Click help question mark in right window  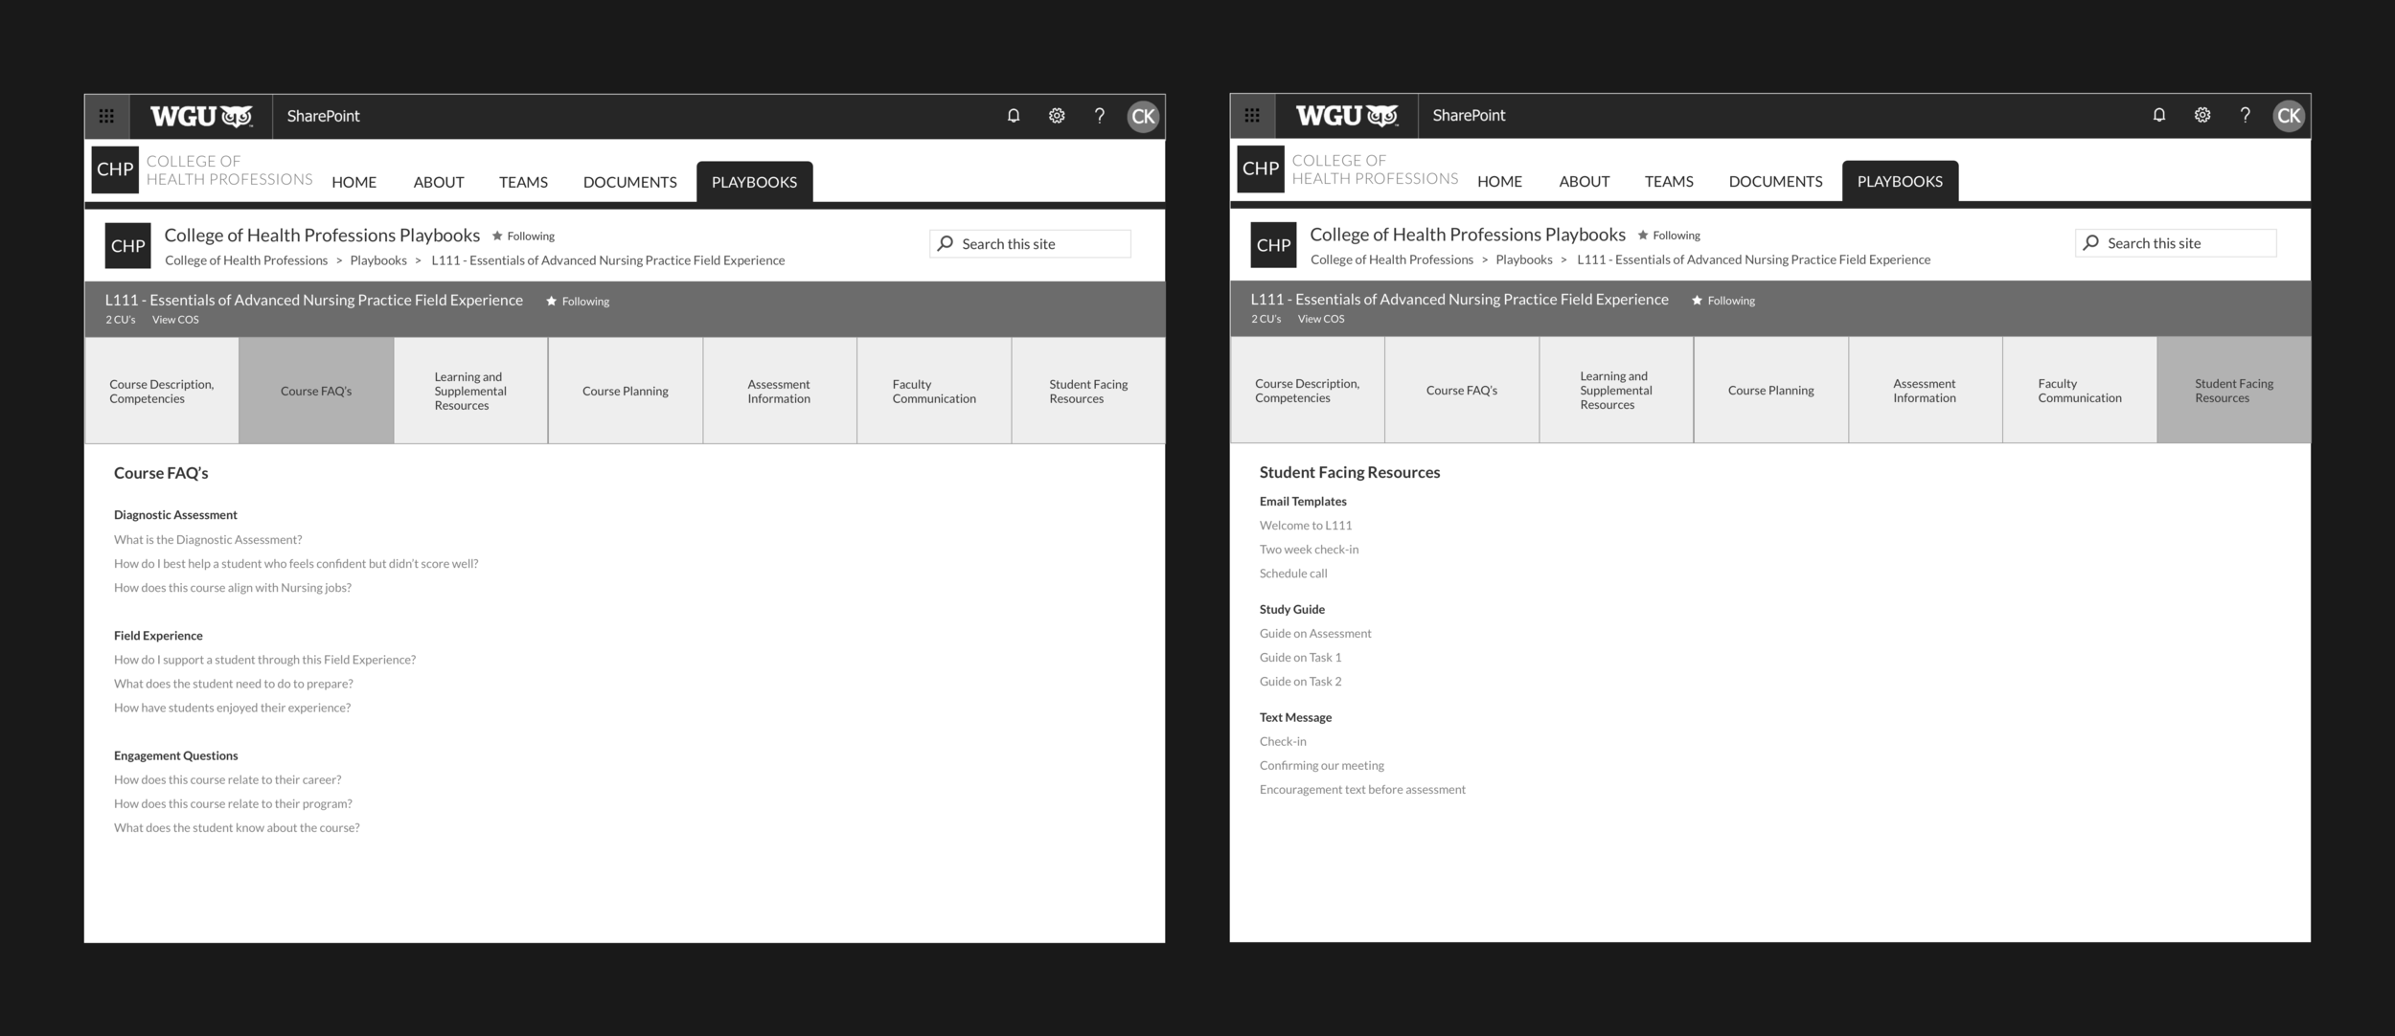click(x=2245, y=115)
